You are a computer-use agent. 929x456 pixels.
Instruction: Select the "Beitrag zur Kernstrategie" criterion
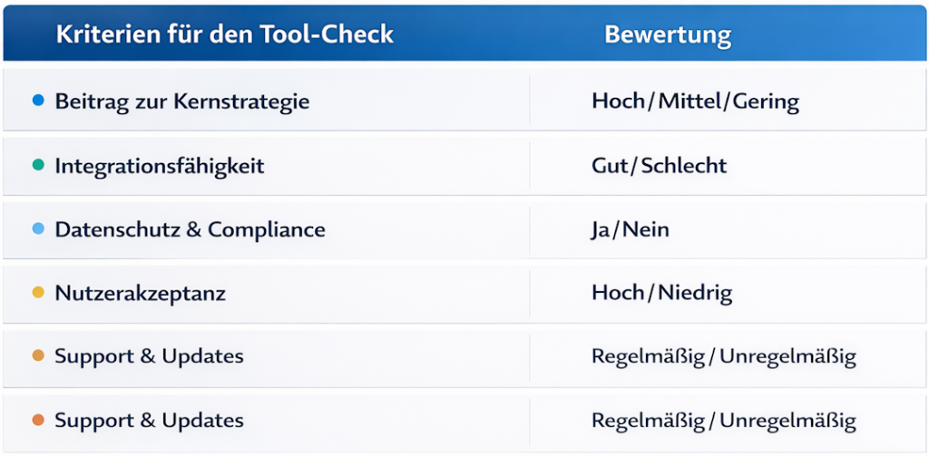tap(181, 102)
